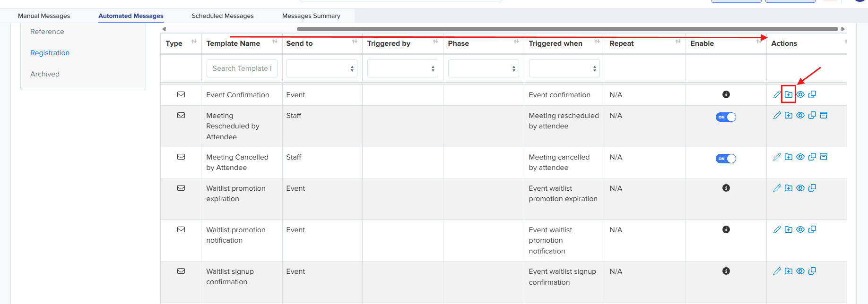868x304 pixels.
Task: Click envelope icon for Meeting Cancelled by Attendee
Action: (181, 157)
